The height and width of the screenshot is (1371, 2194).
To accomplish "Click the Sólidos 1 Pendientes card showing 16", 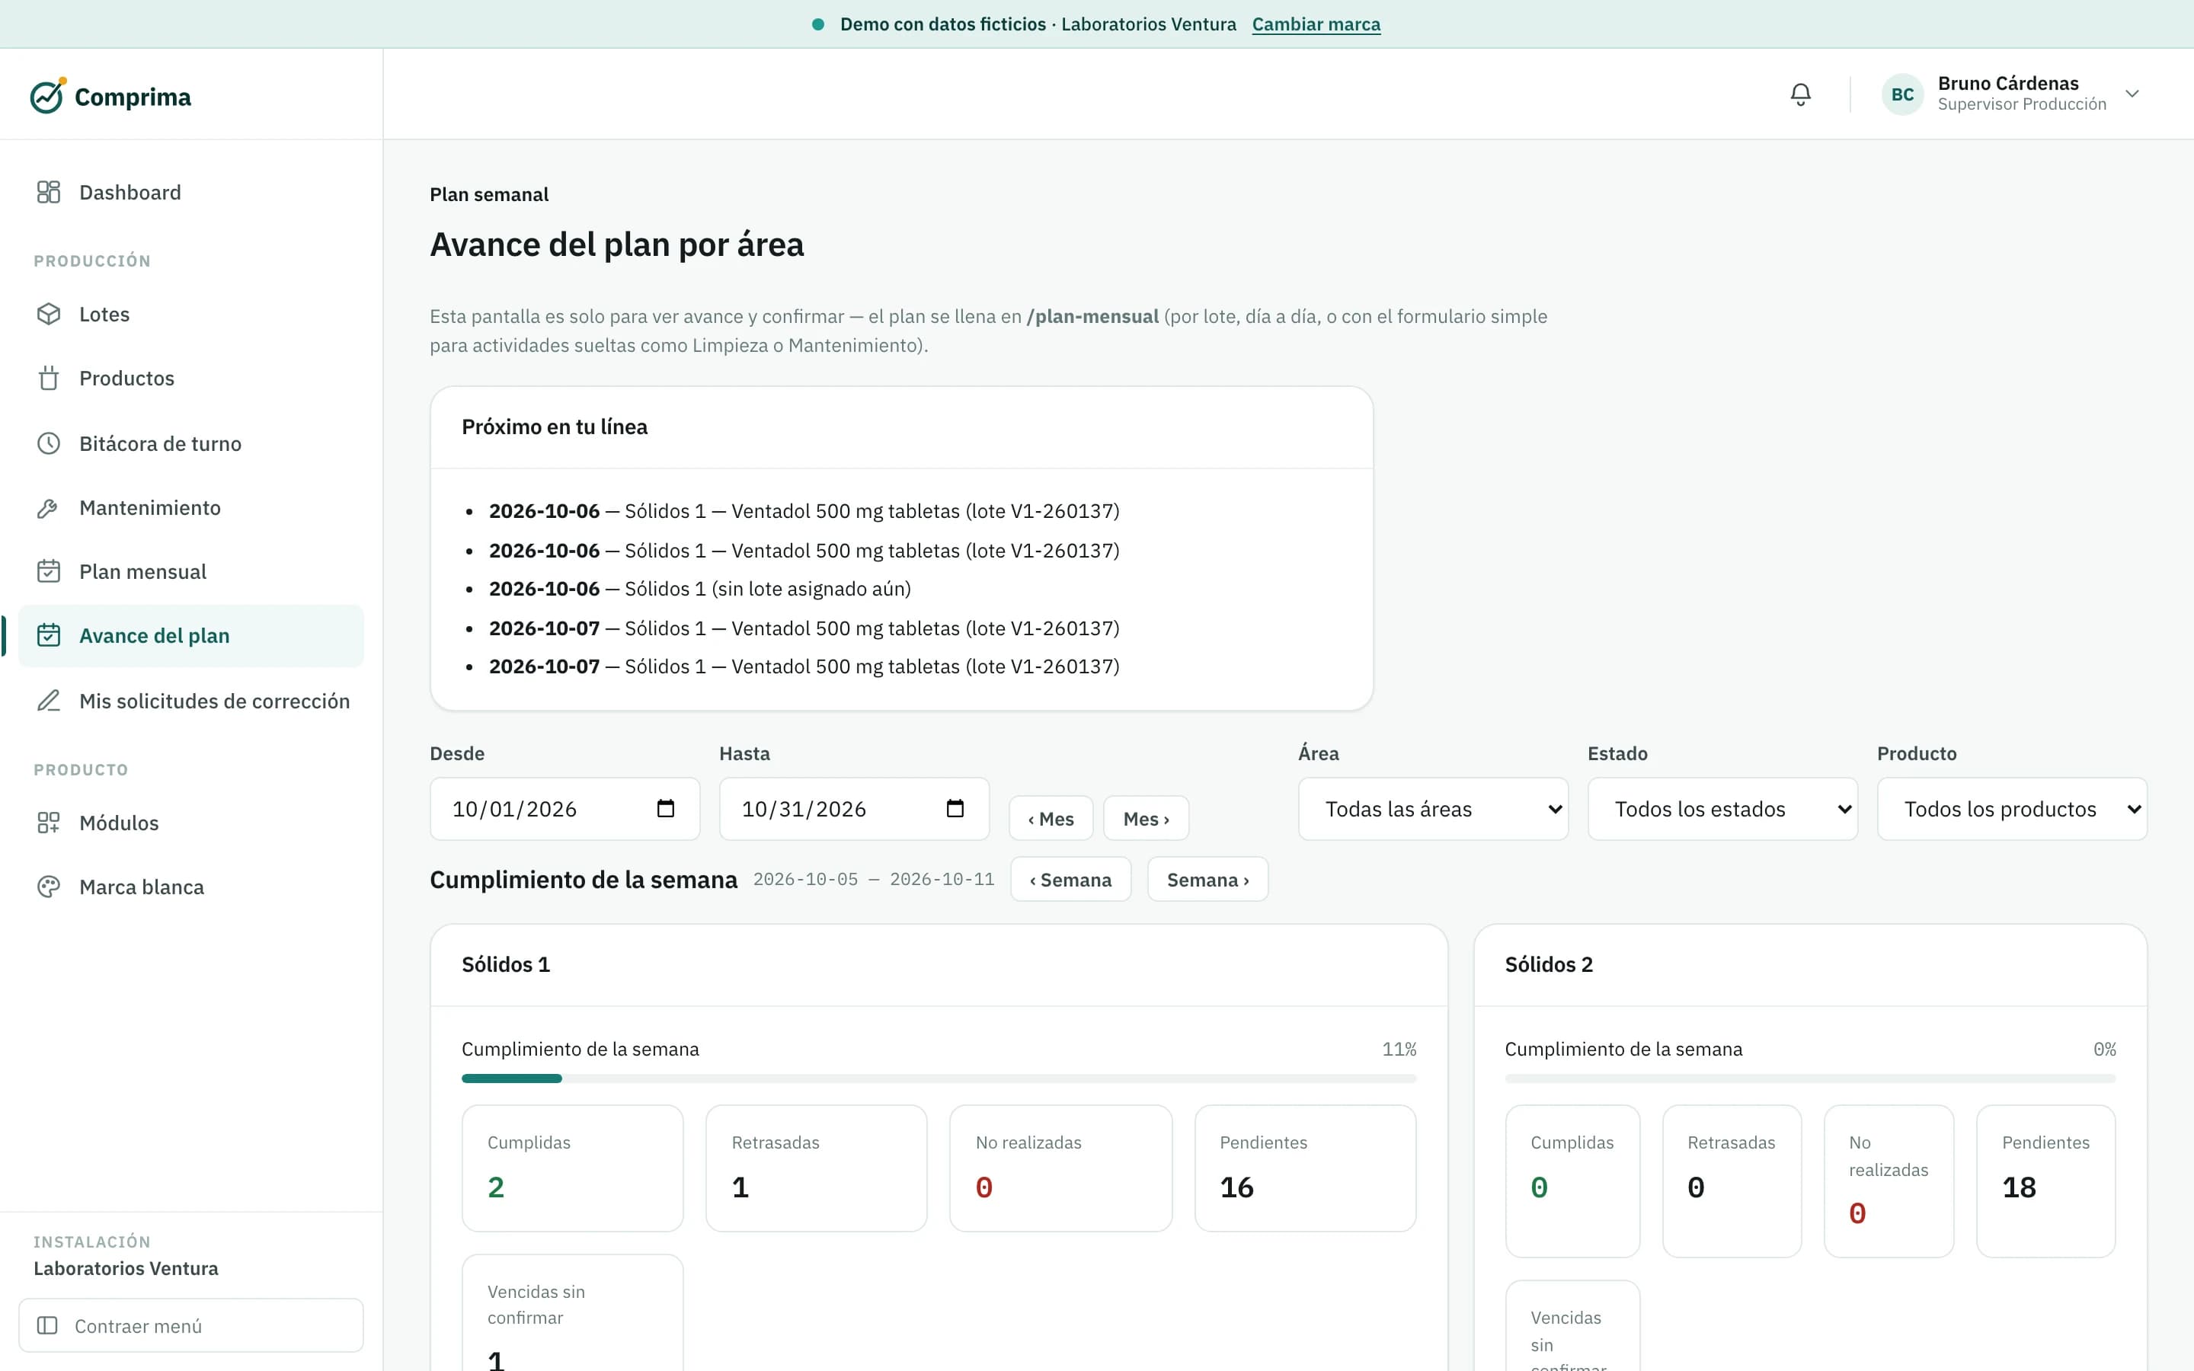I will point(1305,1168).
